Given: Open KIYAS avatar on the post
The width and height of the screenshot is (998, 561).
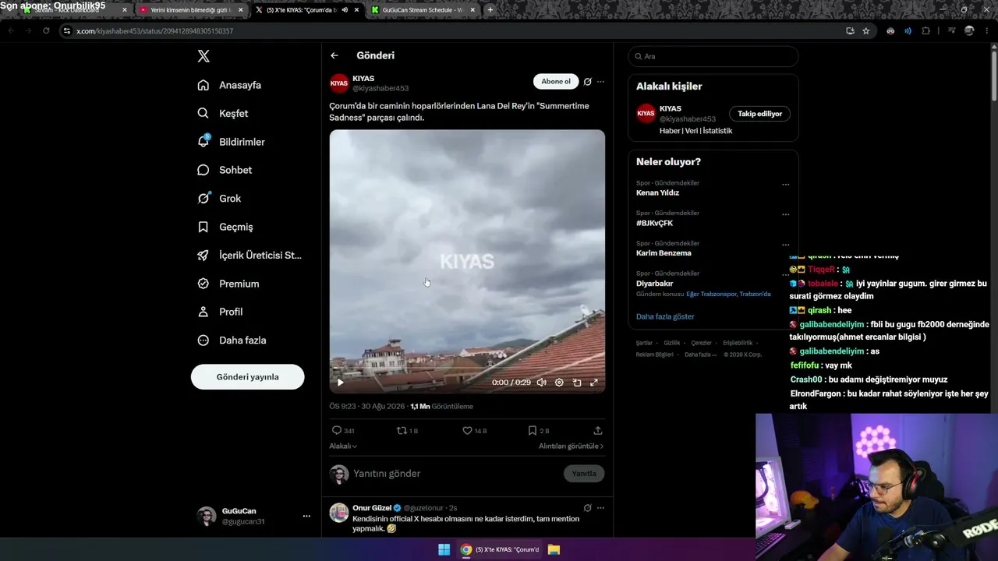Looking at the screenshot, I should click(339, 83).
